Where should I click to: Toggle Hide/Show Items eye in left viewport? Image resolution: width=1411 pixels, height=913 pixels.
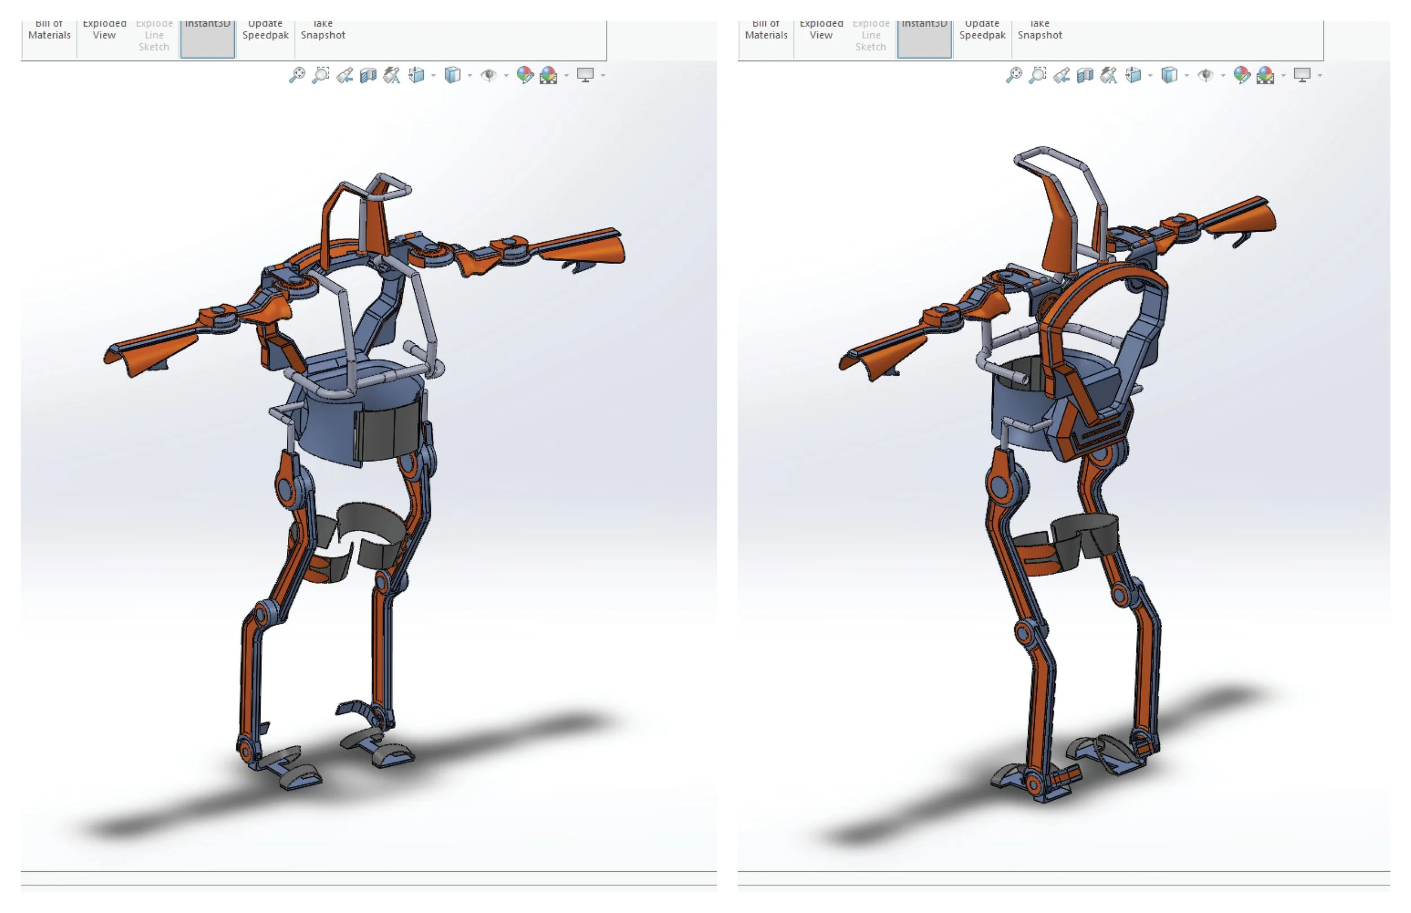point(489,74)
